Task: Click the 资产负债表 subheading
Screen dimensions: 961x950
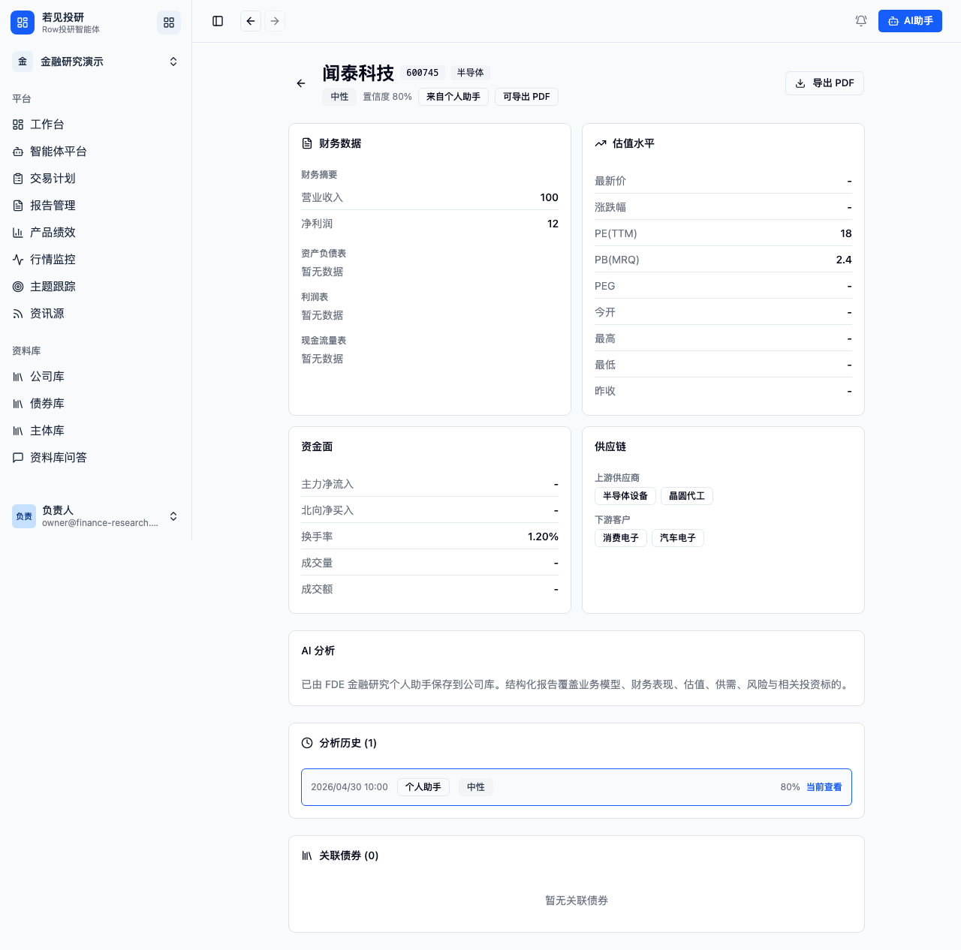Action: click(324, 254)
